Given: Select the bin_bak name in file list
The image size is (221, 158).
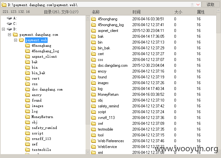Looking at the screenshot, I should click(x=104, y=48).
